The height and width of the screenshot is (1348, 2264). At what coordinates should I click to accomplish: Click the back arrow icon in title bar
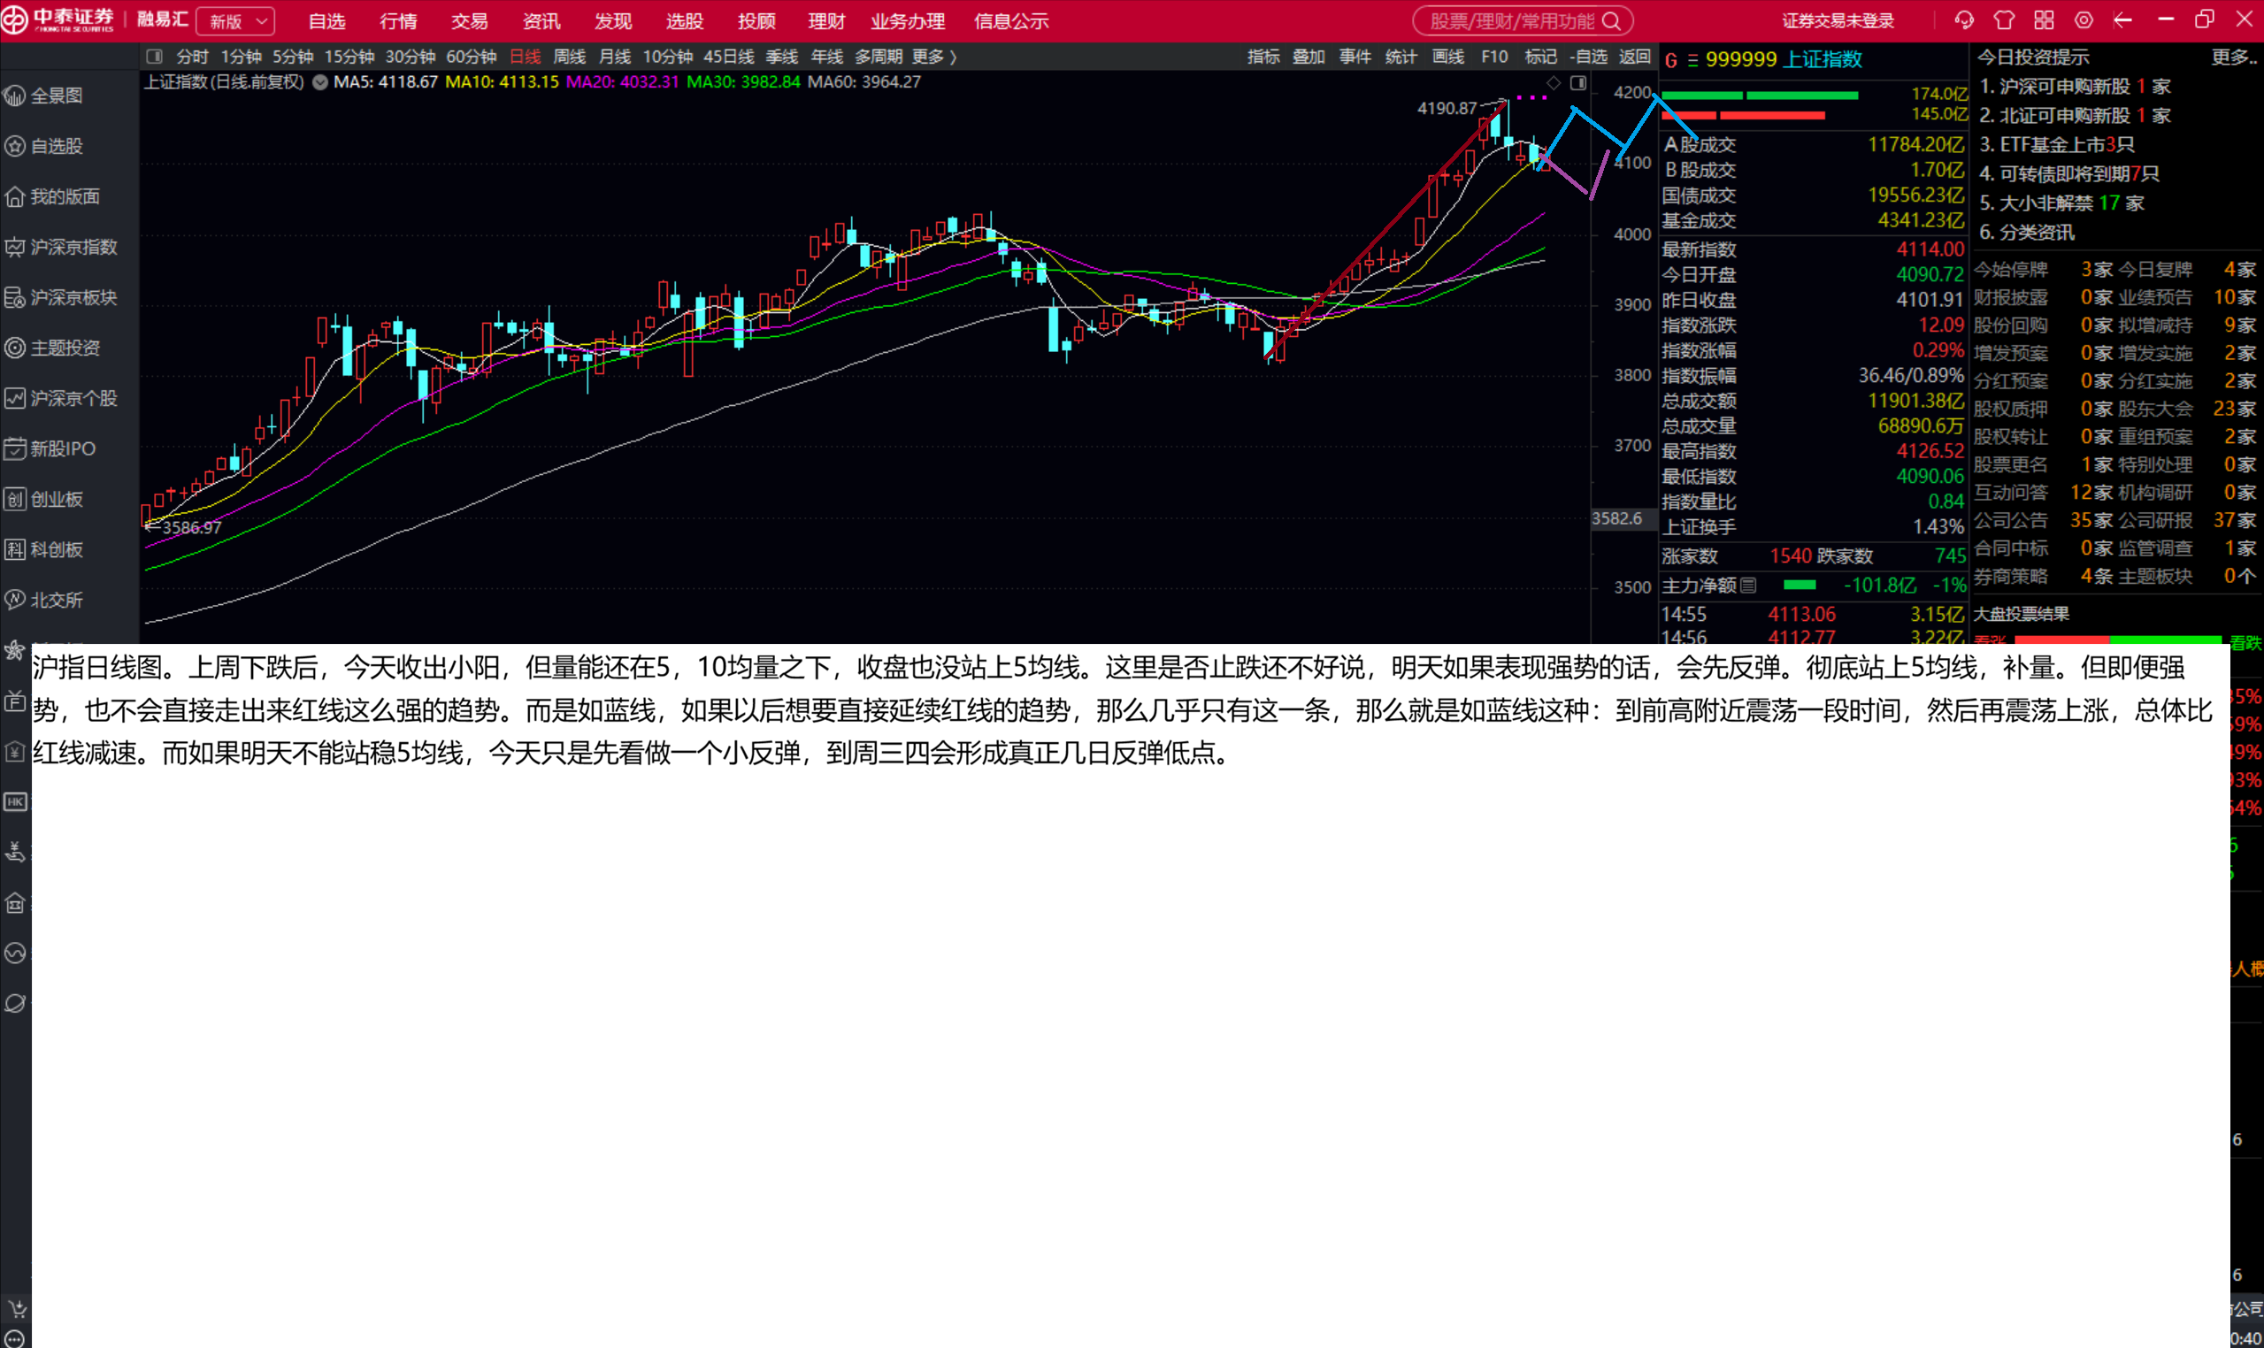2122,20
